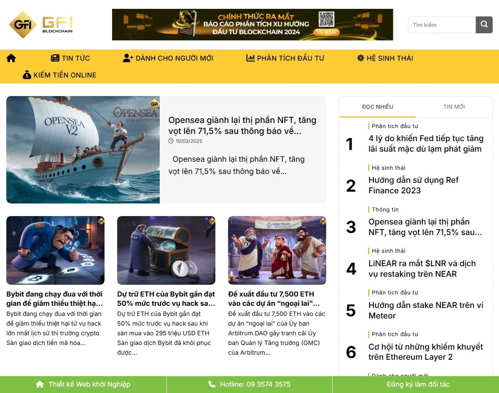Open the OpenSea V2 ship thumbnail
Viewport: 499px width, 393px height.
click(x=83, y=150)
